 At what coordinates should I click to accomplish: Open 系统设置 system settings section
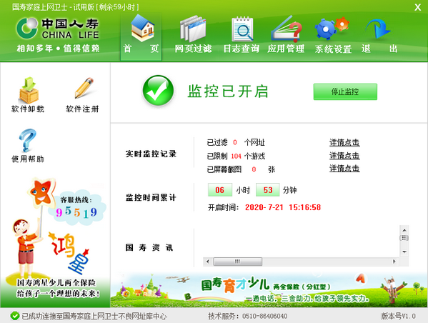click(333, 35)
